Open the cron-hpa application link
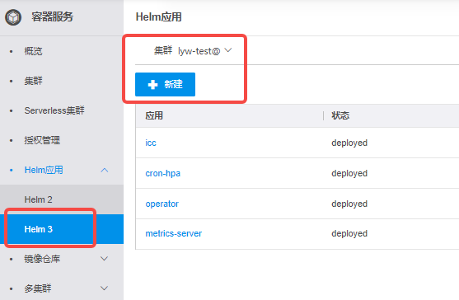 coord(163,173)
